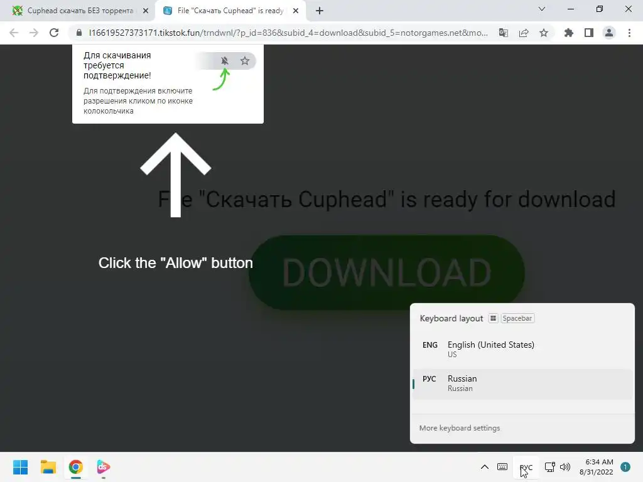Share this page from the address bar
Viewport: 643px width, 482px height.
524,33
